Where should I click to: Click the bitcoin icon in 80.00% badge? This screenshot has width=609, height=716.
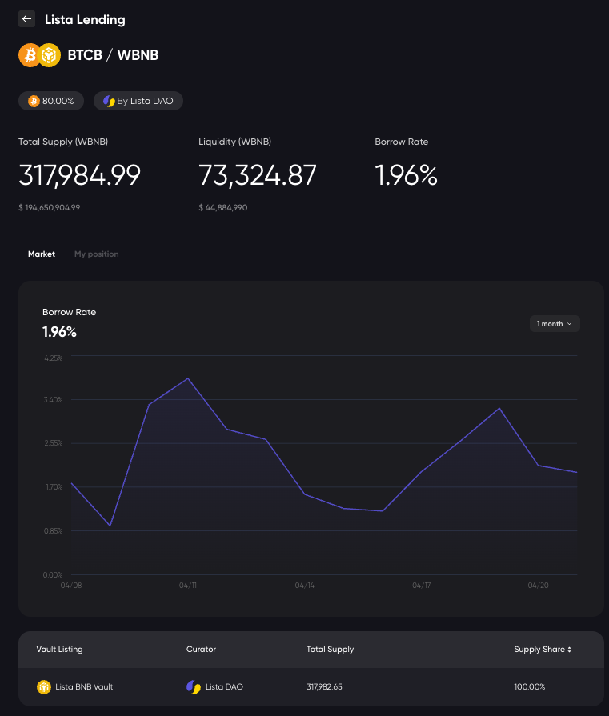pyautogui.click(x=34, y=101)
